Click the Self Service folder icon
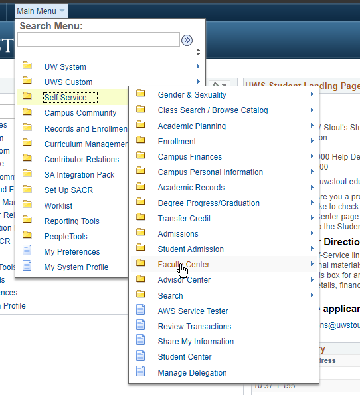360x395 pixels. click(x=27, y=96)
